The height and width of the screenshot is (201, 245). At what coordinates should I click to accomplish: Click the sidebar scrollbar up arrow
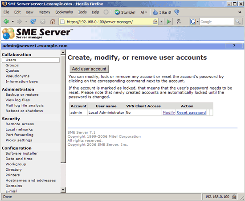point(63,53)
